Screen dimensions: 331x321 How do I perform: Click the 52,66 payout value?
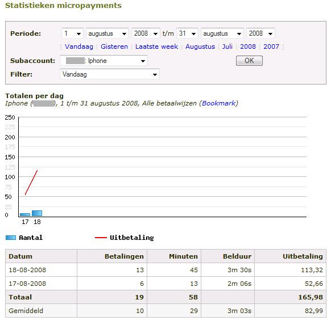pyautogui.click(x=314, y=284)
